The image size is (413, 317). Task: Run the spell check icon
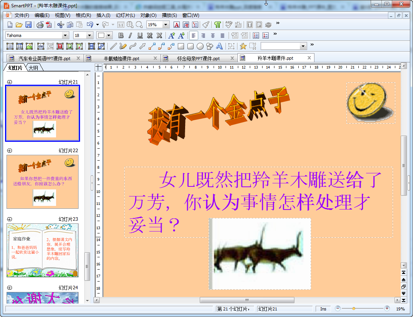pos(229,25)
